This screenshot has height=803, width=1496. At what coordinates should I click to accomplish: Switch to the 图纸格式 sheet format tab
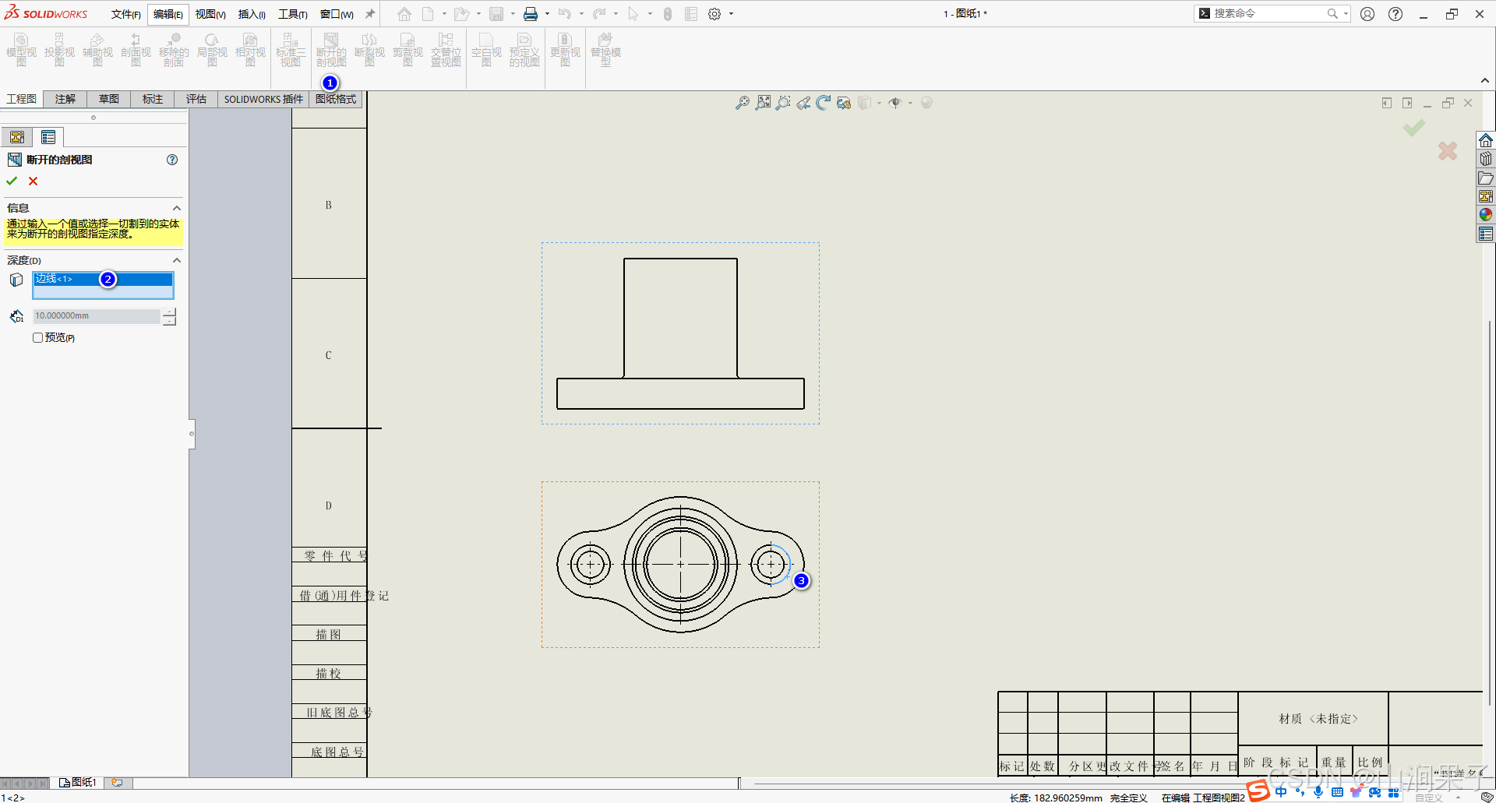click(x=336, y=99)
